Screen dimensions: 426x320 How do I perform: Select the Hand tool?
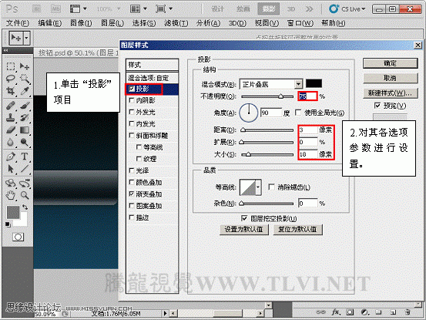tap(11, 195)
